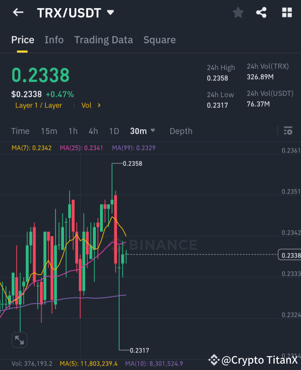Open the pair selector via TRX/USDT caret
This screenshot has height=370, width=301.
coord(110,12)
